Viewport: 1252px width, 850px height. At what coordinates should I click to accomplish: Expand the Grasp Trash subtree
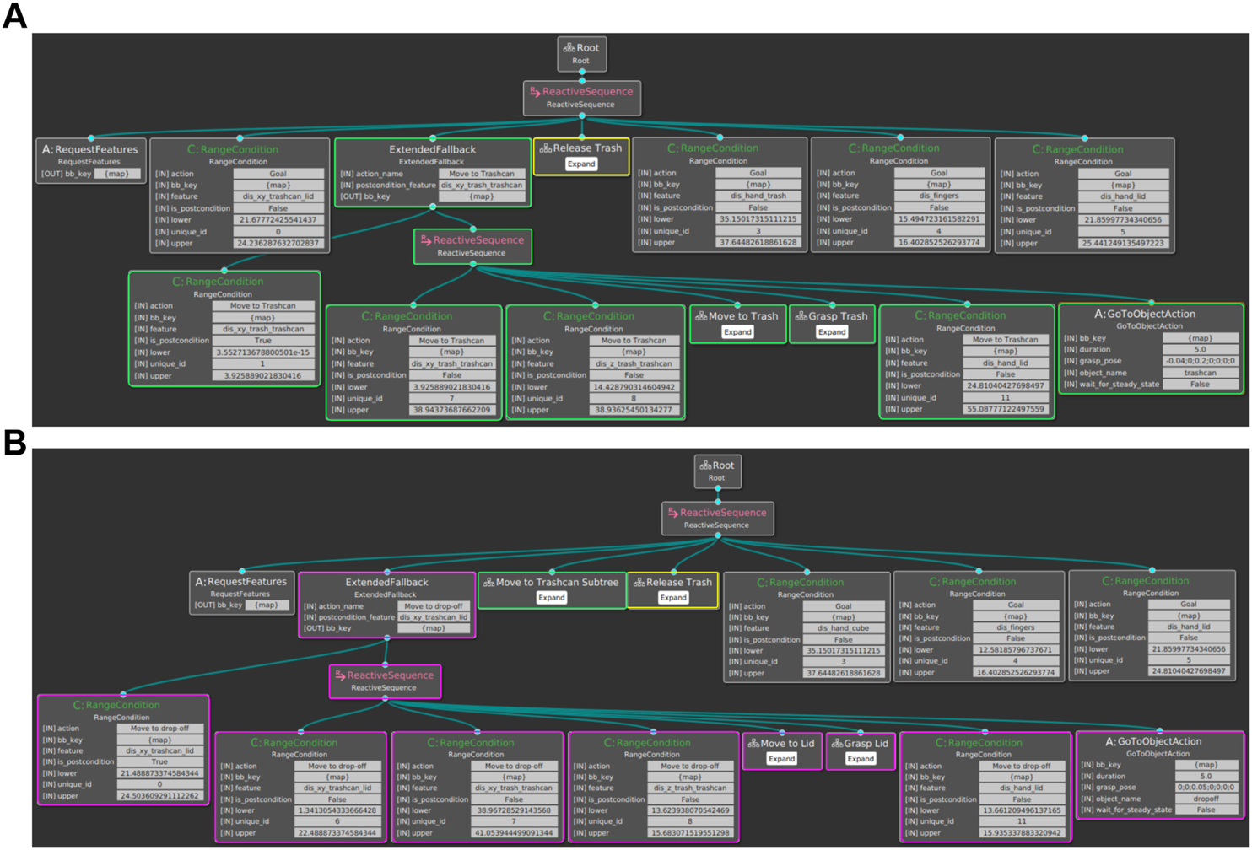(x=831, y=332)
